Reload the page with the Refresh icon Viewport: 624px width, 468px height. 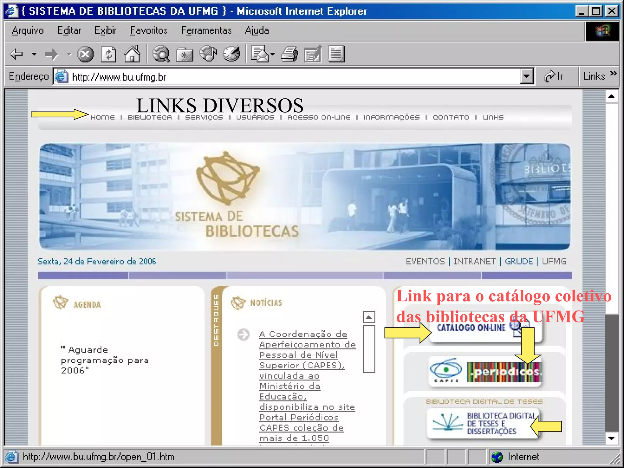coord(109,55)
